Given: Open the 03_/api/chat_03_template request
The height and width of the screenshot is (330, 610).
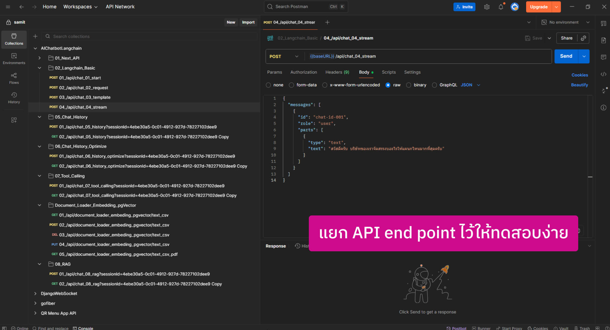Looking at the screenshot, I should [85, 97].
